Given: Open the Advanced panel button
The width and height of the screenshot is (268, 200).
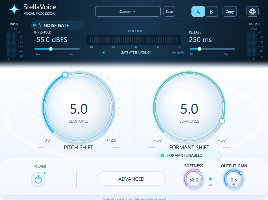Looking at the screenshot, I should tap(131, 179).
